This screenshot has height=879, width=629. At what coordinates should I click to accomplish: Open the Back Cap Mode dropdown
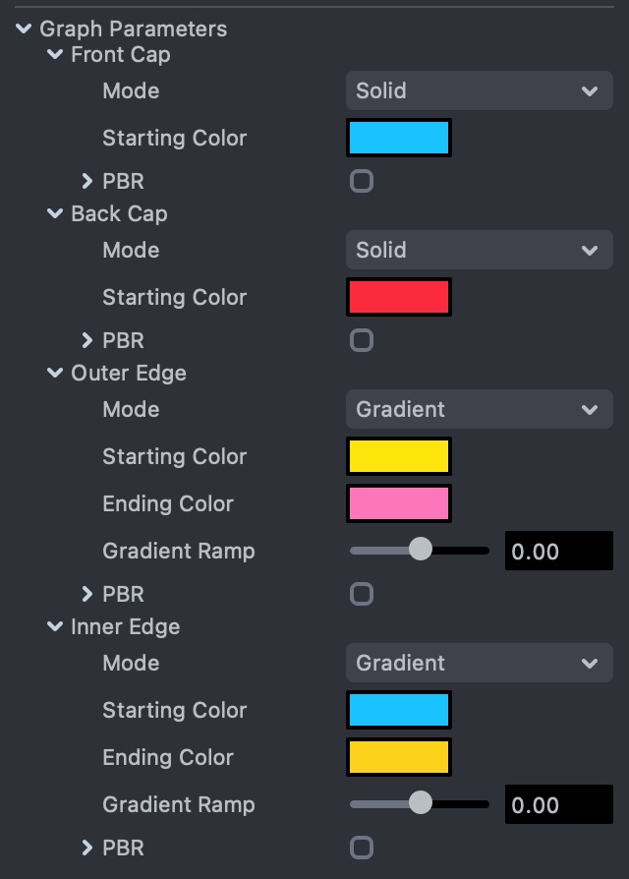479,251
